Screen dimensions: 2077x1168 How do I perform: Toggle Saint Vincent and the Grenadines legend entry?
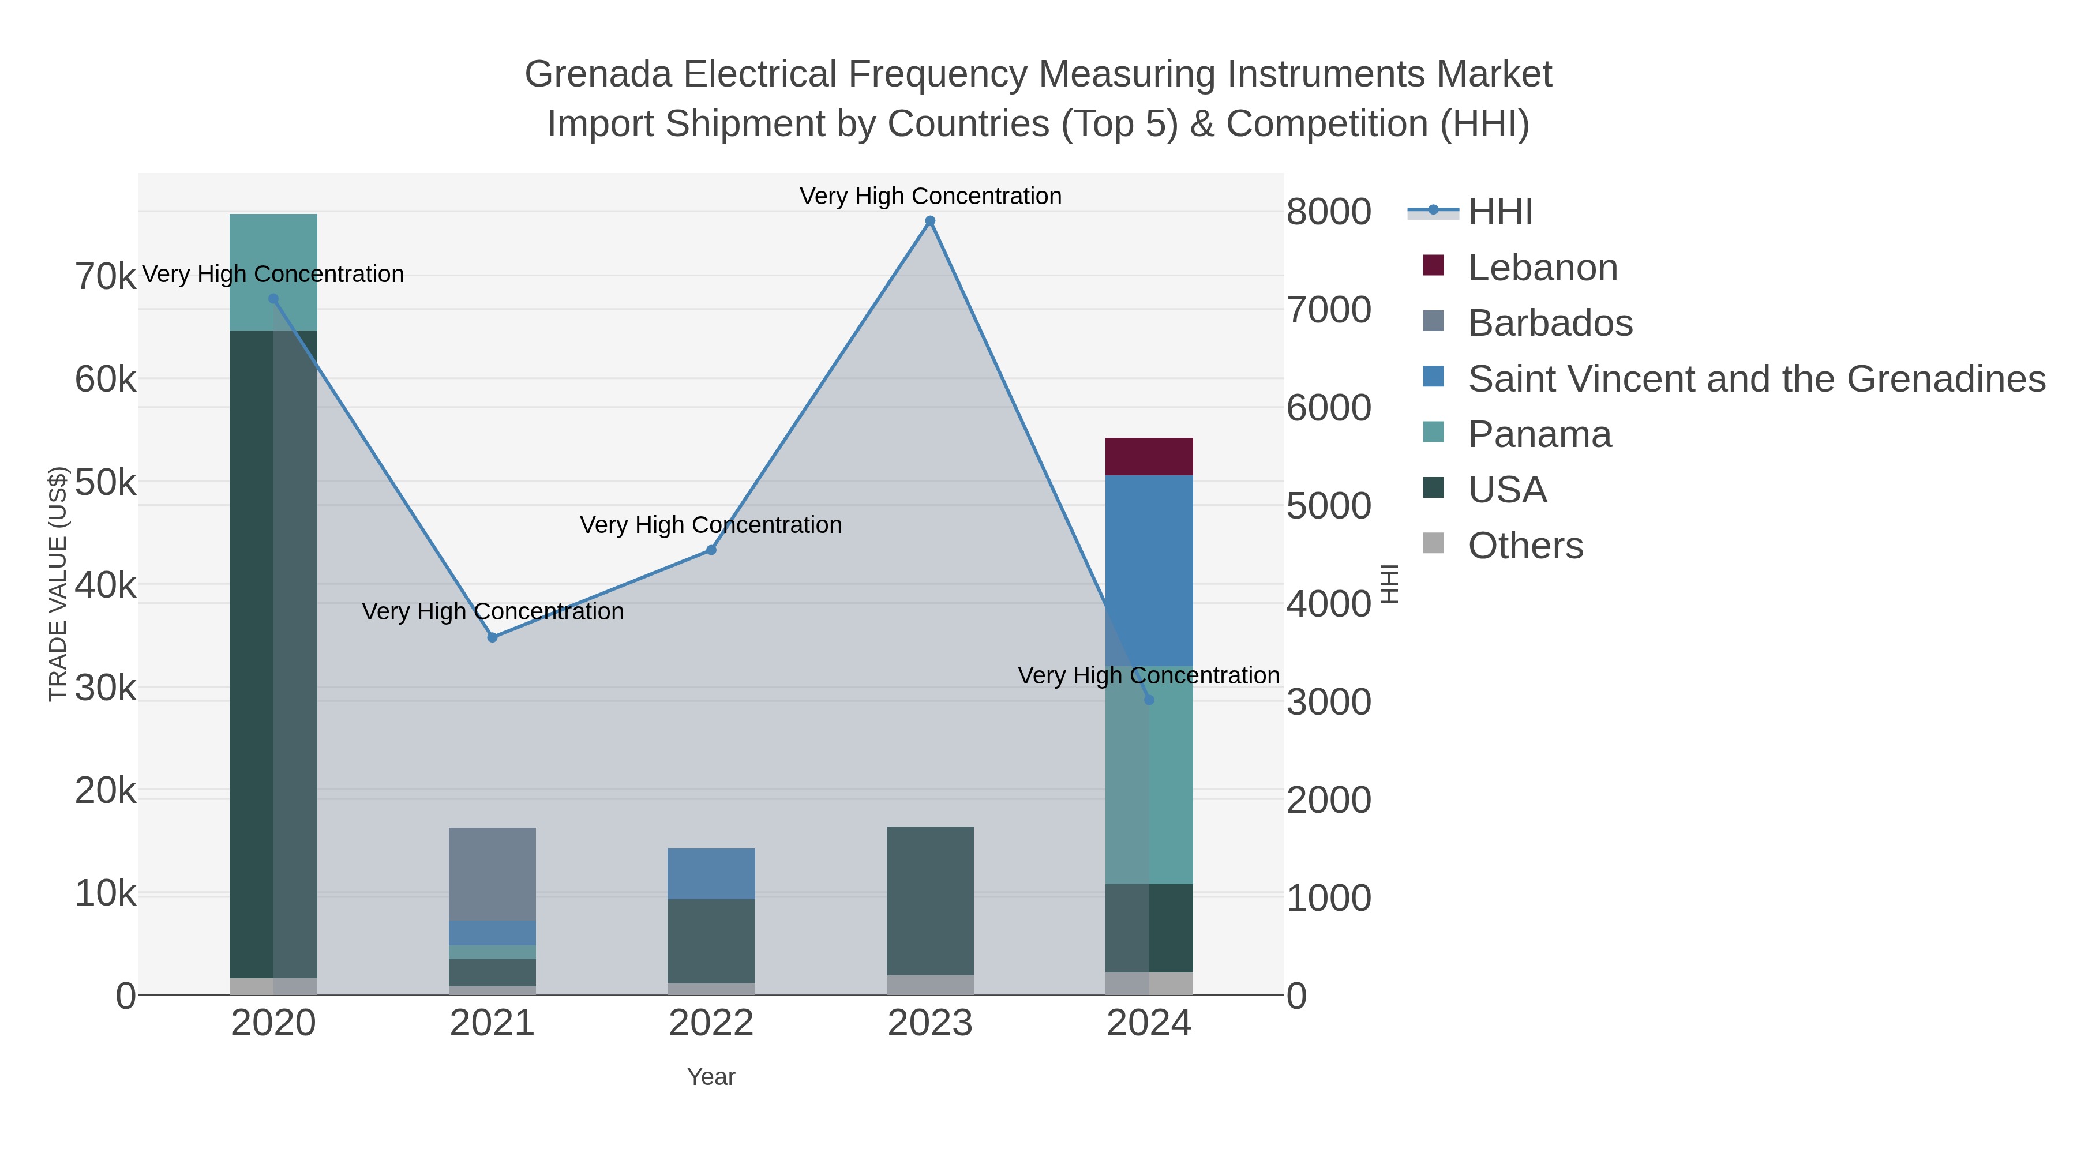1734,379
